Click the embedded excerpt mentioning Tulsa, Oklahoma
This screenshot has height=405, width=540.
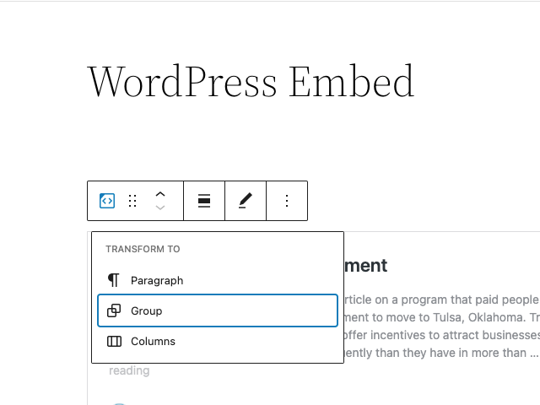pyautogui.click(x=442, y=327)
